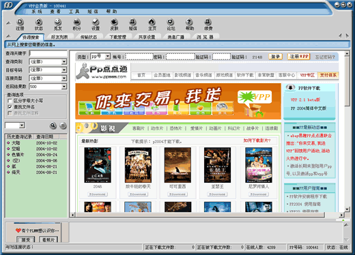This screenshot has width=355, height=255.
Task: Click the 查询关键字 keyword input field
Action: [48, 53]
